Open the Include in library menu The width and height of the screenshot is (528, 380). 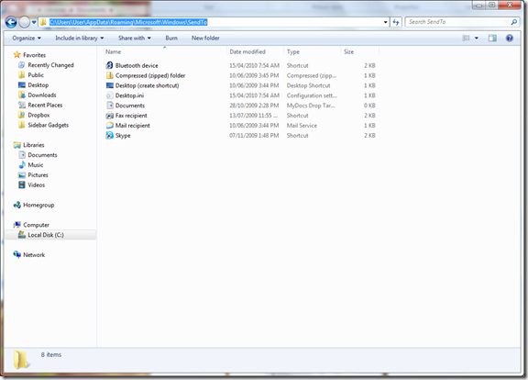pyautogui.click(x=80, y=39)
